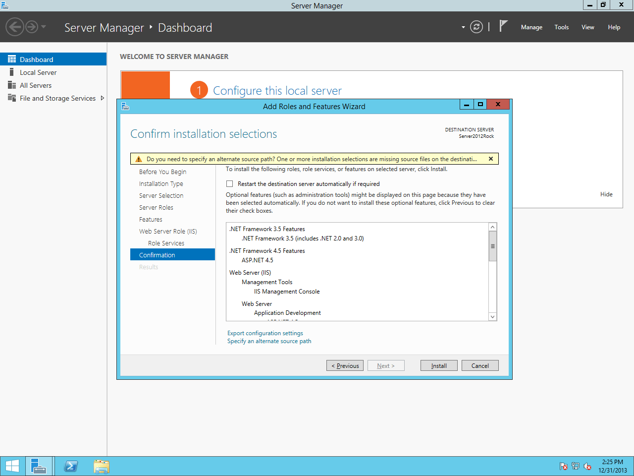Viewport: 634px width, 476px height.
Task: Click the Dashboard grid icon
Action: 12,59
